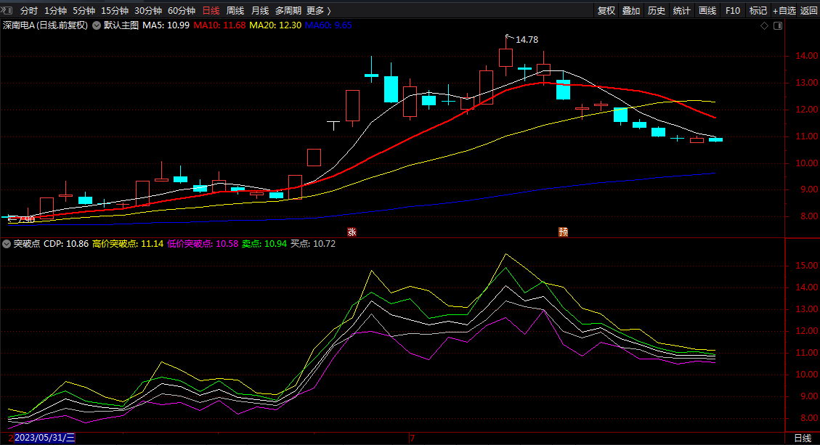
Task: Click the 14.00 price axis label in main chart
Action: coord(806,56)
